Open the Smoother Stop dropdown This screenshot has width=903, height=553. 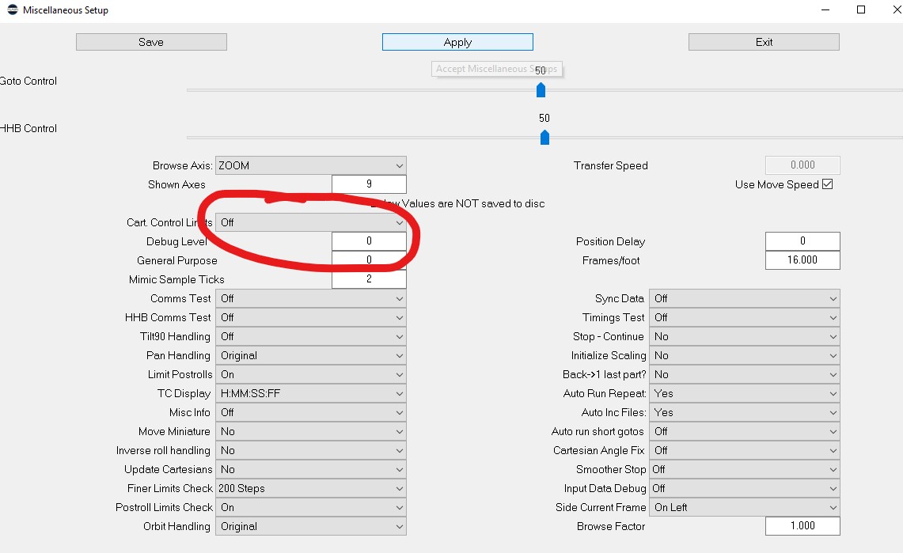(x=745, y=470)
